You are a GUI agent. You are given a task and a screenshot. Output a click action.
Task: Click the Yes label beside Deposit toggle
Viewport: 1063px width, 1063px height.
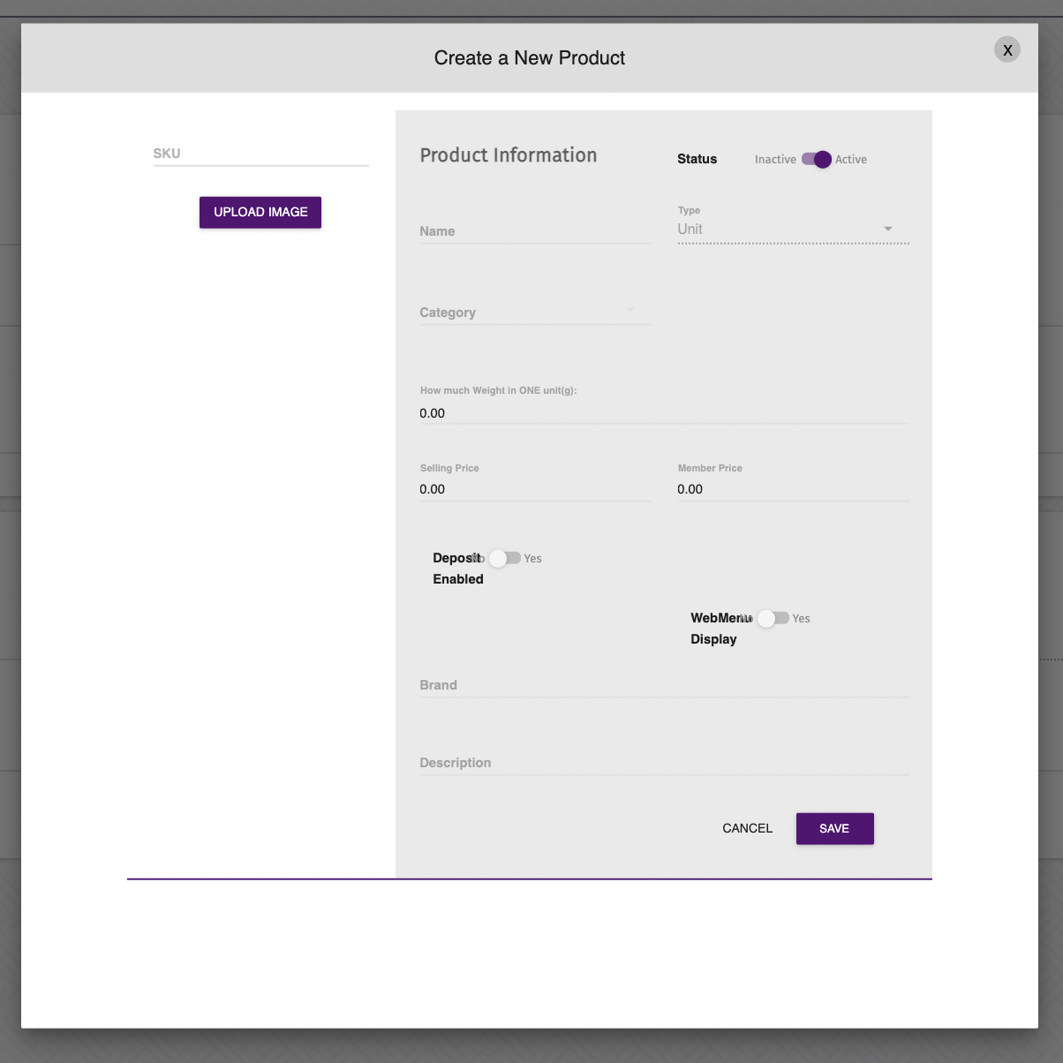click(x=532, y=559)
